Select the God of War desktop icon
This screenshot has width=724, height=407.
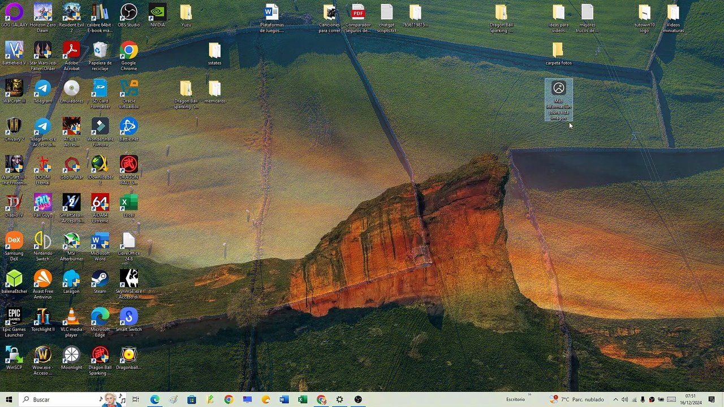pos(71,168)
